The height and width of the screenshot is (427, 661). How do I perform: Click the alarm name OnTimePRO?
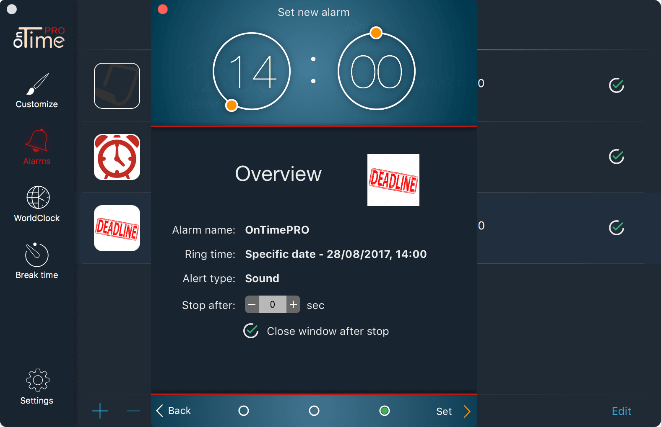click(x=277, y=230)
